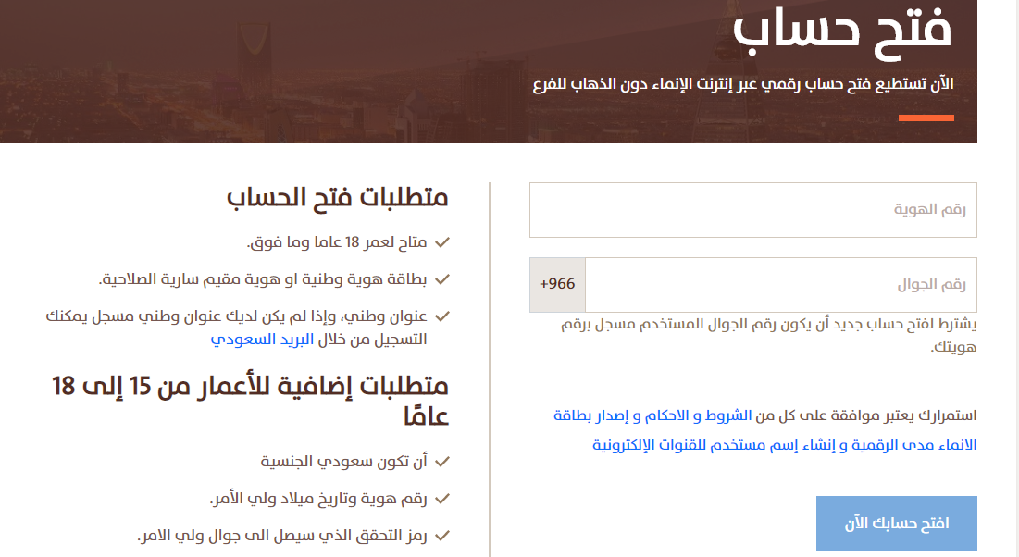Open the Saudi Post (البريد السعودي) link
Screen dimensions: 1019x557
[x=262, y=339]
